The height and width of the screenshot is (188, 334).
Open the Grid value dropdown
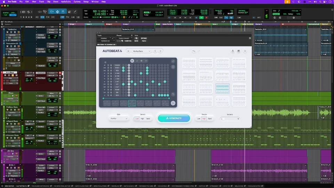pyautogui.click(x=295, y=11)
